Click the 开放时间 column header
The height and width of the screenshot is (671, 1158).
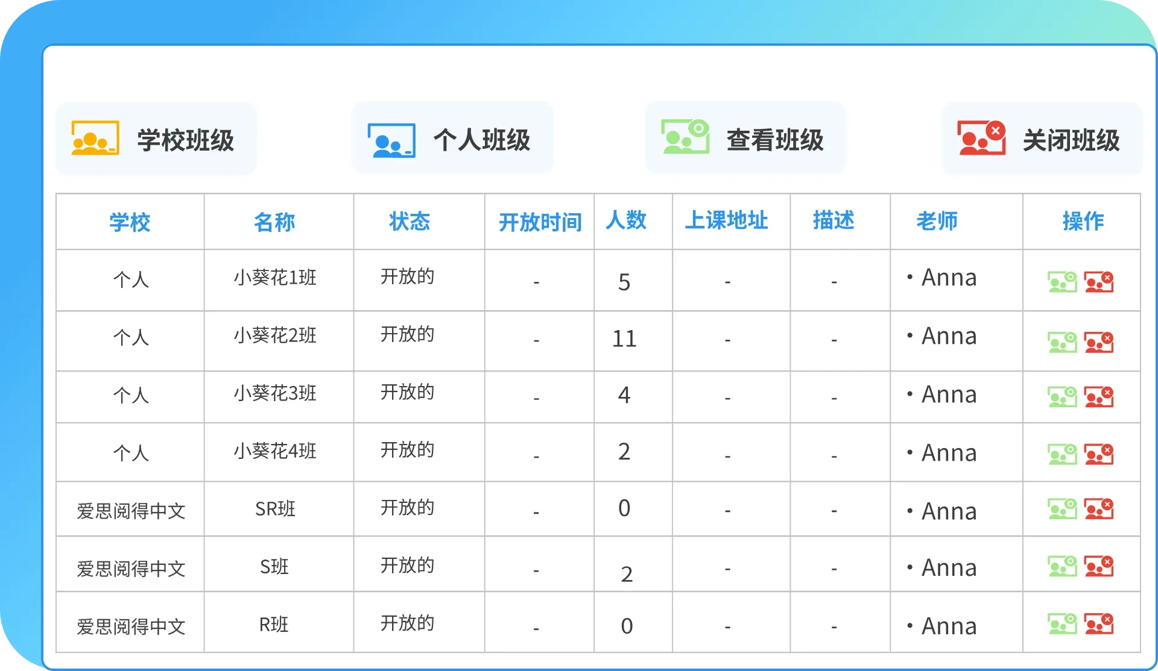click(x=540, y=222)
